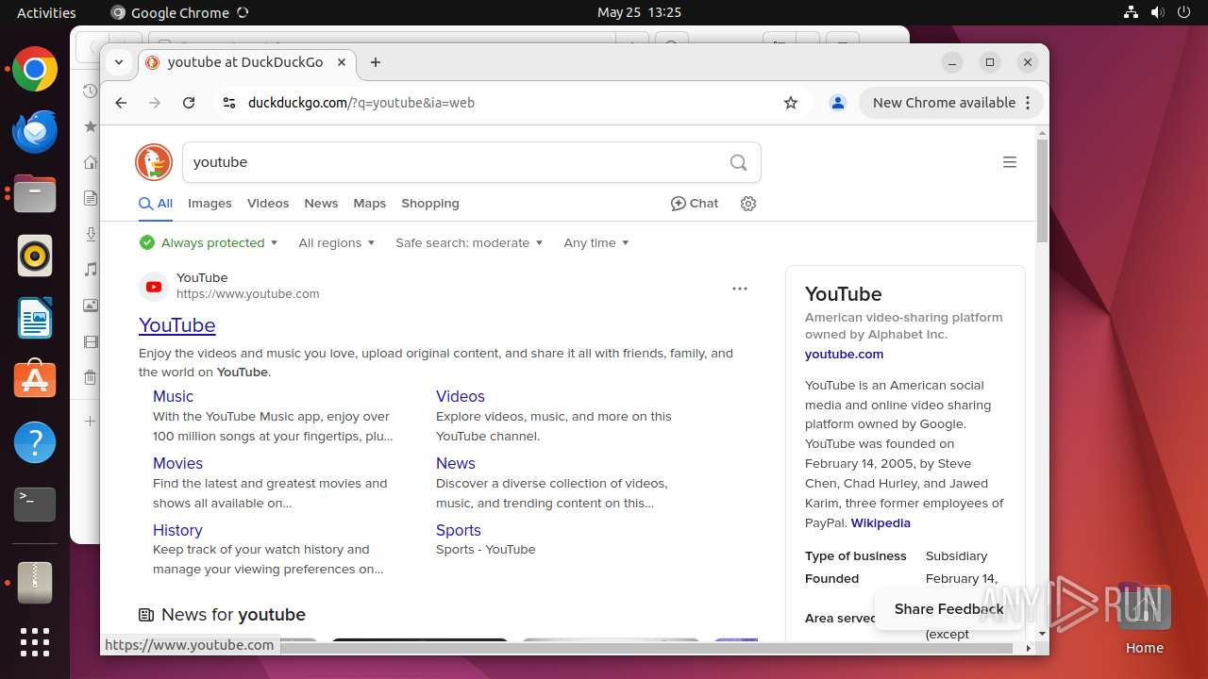The width and height of the screenshot is (1208, 679).
Task: Open the site information icon beside the URL
Action: [x=228, y=103]
